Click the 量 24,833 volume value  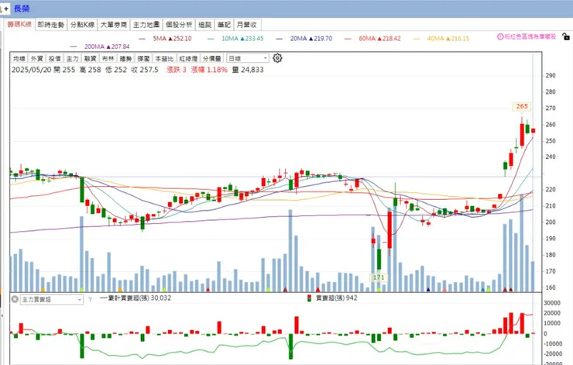pos(248,70)
